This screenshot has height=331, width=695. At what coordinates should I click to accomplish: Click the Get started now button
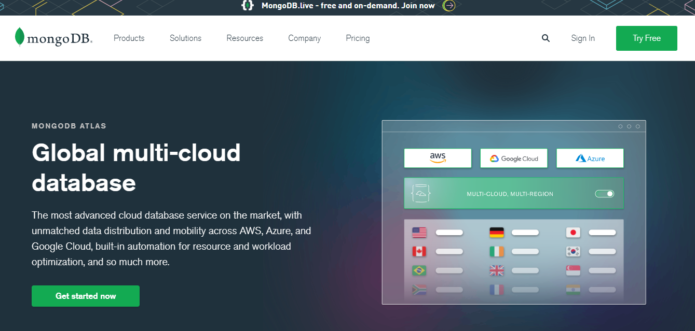[x=86, y=296]
